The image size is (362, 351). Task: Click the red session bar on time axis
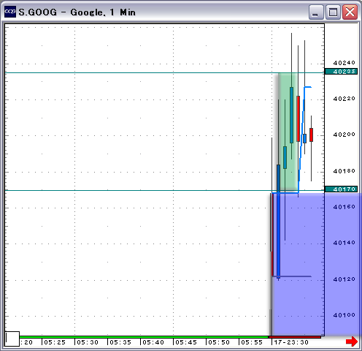(295, 337)
